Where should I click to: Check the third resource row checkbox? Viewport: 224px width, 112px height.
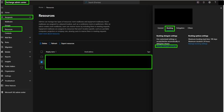point(41,67)
